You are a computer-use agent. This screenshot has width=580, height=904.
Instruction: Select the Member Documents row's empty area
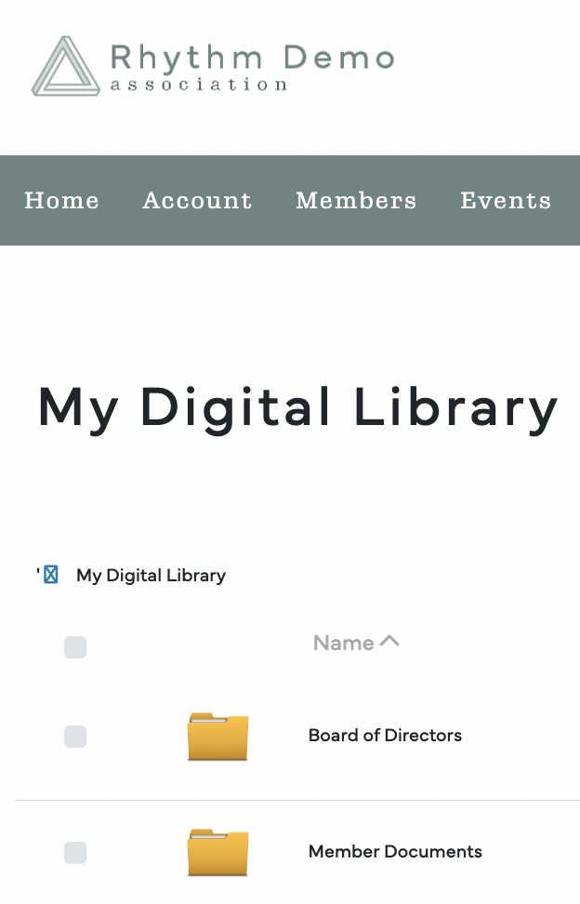coord(531,853)
